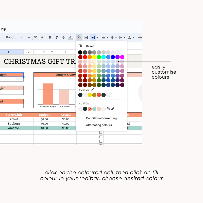Viewport: 203px width, 203px height.
Task: Apply italic formatting
Action: click(x=57, y=37)
